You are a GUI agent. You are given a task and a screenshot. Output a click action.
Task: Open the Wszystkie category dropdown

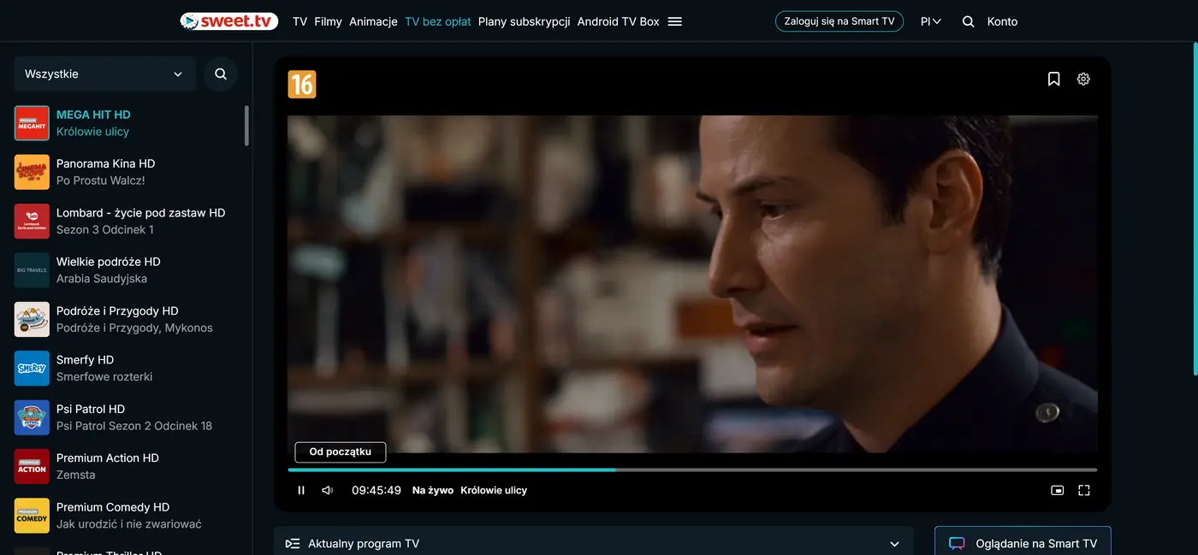pos(104,74)
